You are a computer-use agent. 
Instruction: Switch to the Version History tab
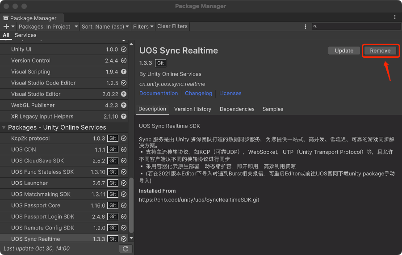(x=193, y=109)
